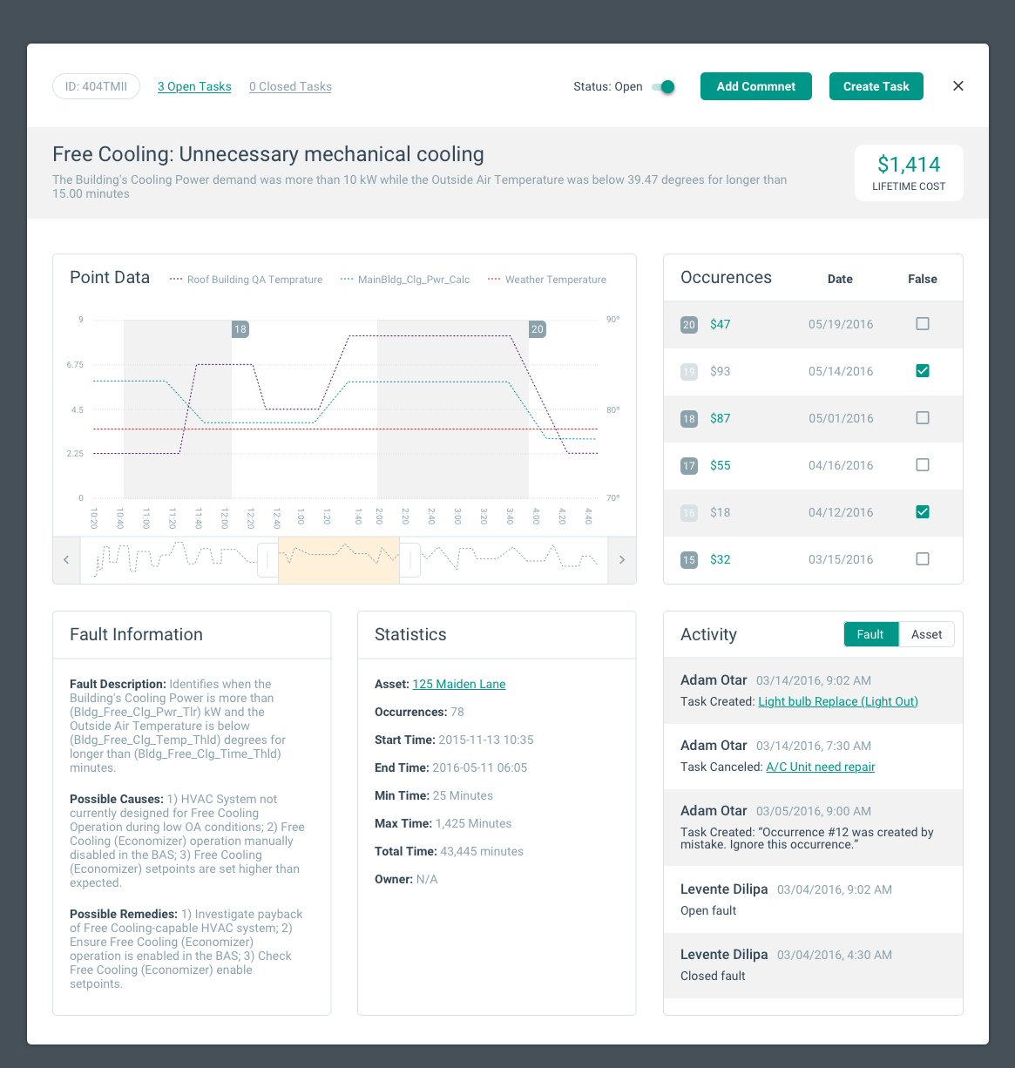This screenshot has width=1015, height=1068.
Task: Grab the left range slider handle
Action: [267, 560]
